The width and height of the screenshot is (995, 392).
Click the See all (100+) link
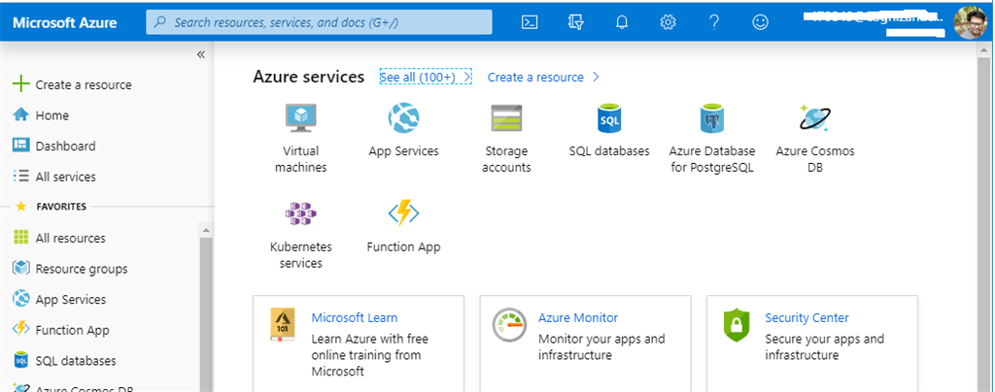click(x=426, y=77)
